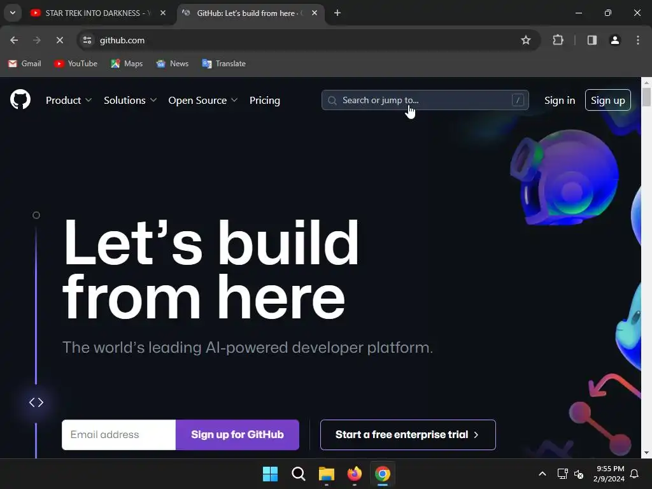This screenshot has height=489, width=652.
Task: Click the Chrome taskbar icon
Action: (x=383, y=474)
